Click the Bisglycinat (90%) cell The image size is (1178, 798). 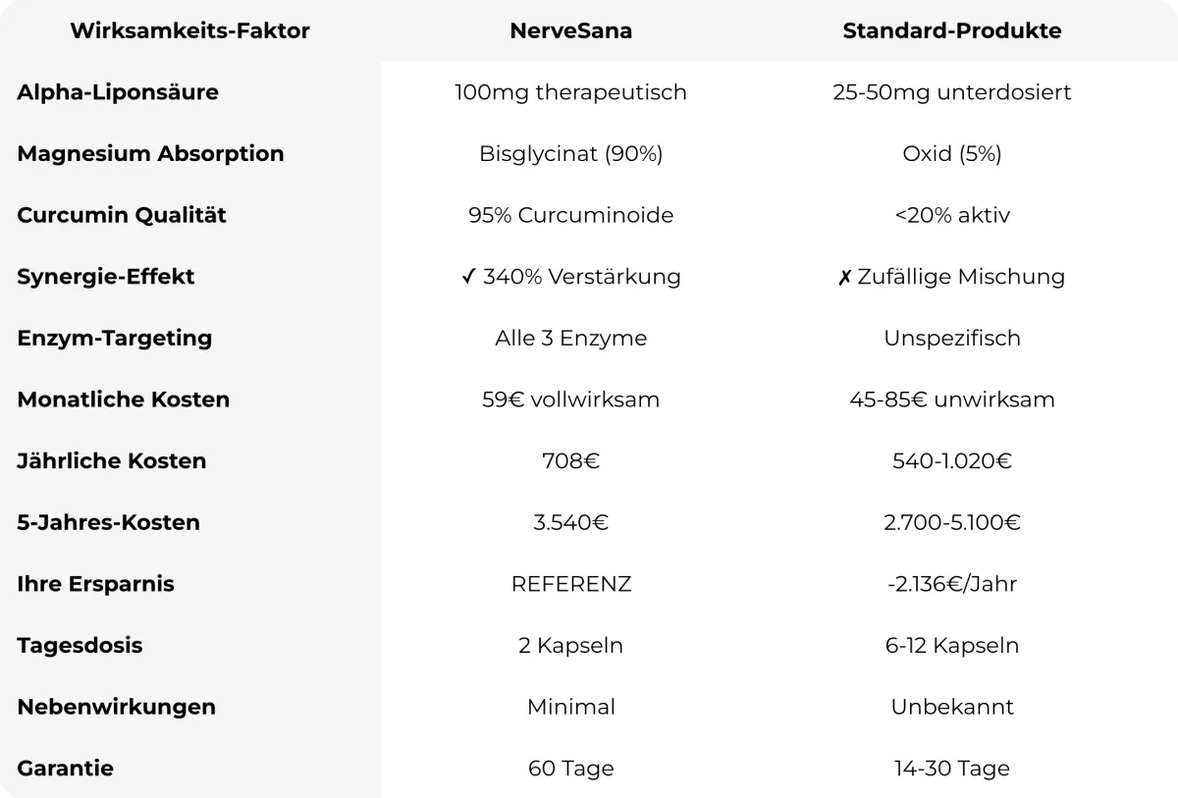pos(571,154)
